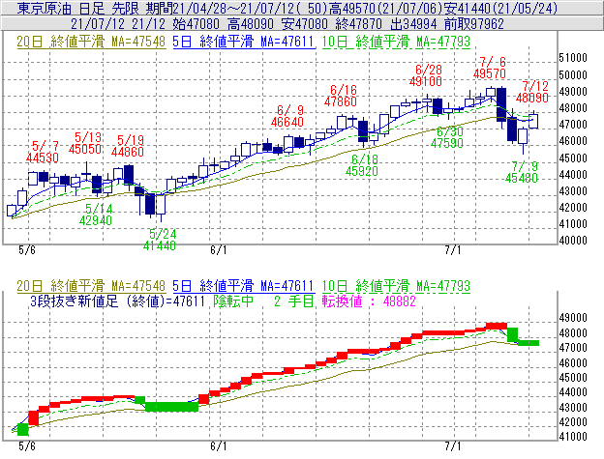Click the opening price 始47080
This screenshot has height=459, width=604.
(x=196, y=24)
